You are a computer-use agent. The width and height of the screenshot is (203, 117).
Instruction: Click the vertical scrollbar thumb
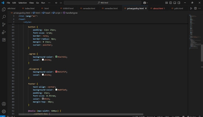202,53
